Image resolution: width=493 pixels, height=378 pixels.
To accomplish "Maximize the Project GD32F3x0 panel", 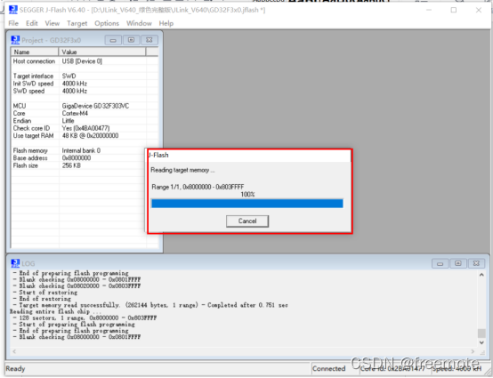I will click(x=131, y=40).
